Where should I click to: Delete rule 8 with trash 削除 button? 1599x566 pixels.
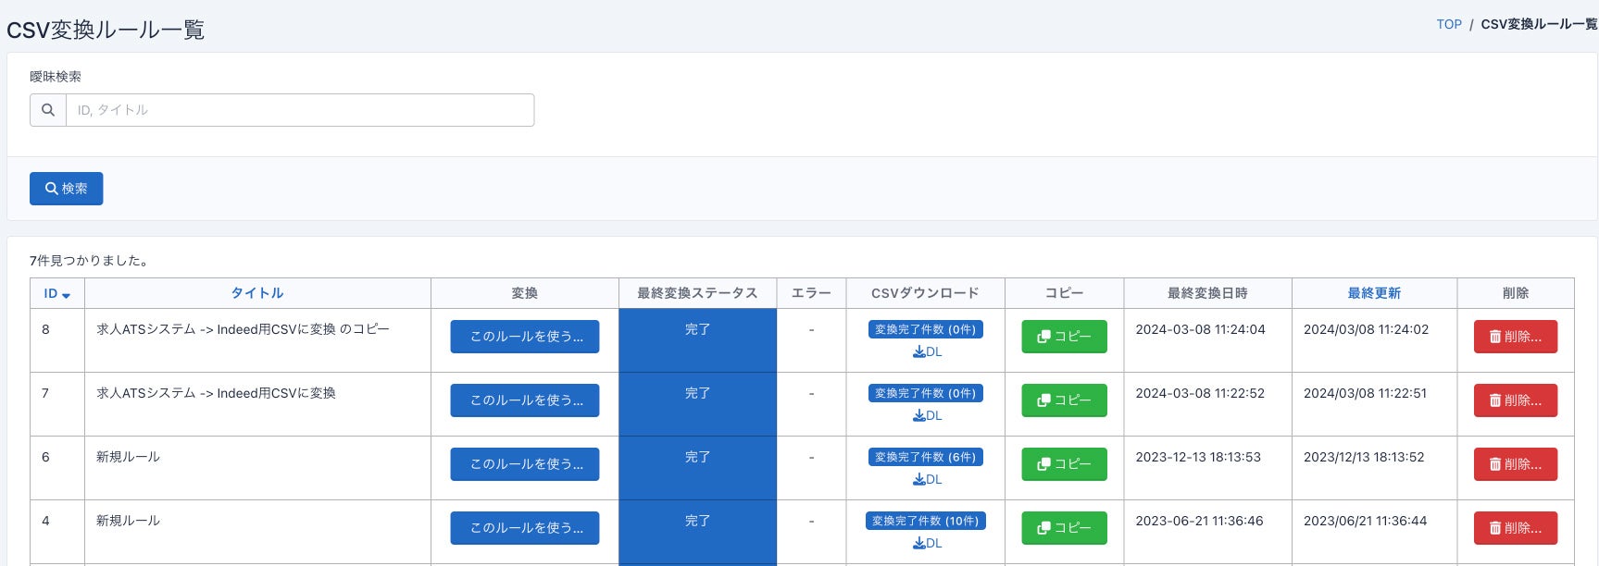(x=1515, y=337)
